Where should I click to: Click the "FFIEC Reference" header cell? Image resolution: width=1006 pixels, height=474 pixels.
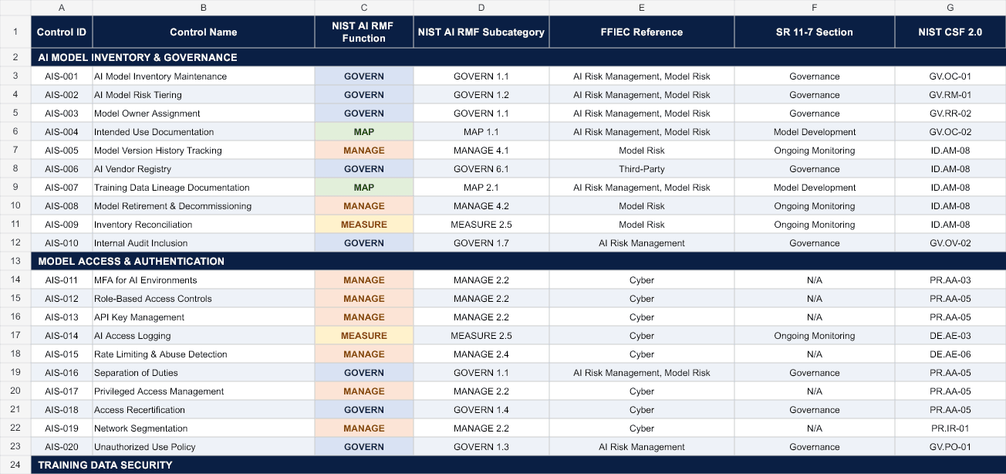[x=642, y=32]
